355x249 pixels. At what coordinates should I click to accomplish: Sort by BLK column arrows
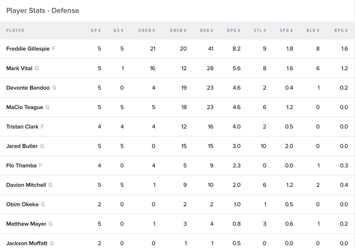pyautogui.click(x=318, y=30)
